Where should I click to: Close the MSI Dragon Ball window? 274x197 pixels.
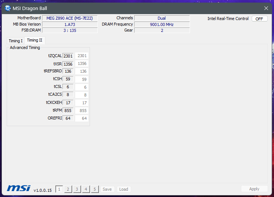pos(266,8)
